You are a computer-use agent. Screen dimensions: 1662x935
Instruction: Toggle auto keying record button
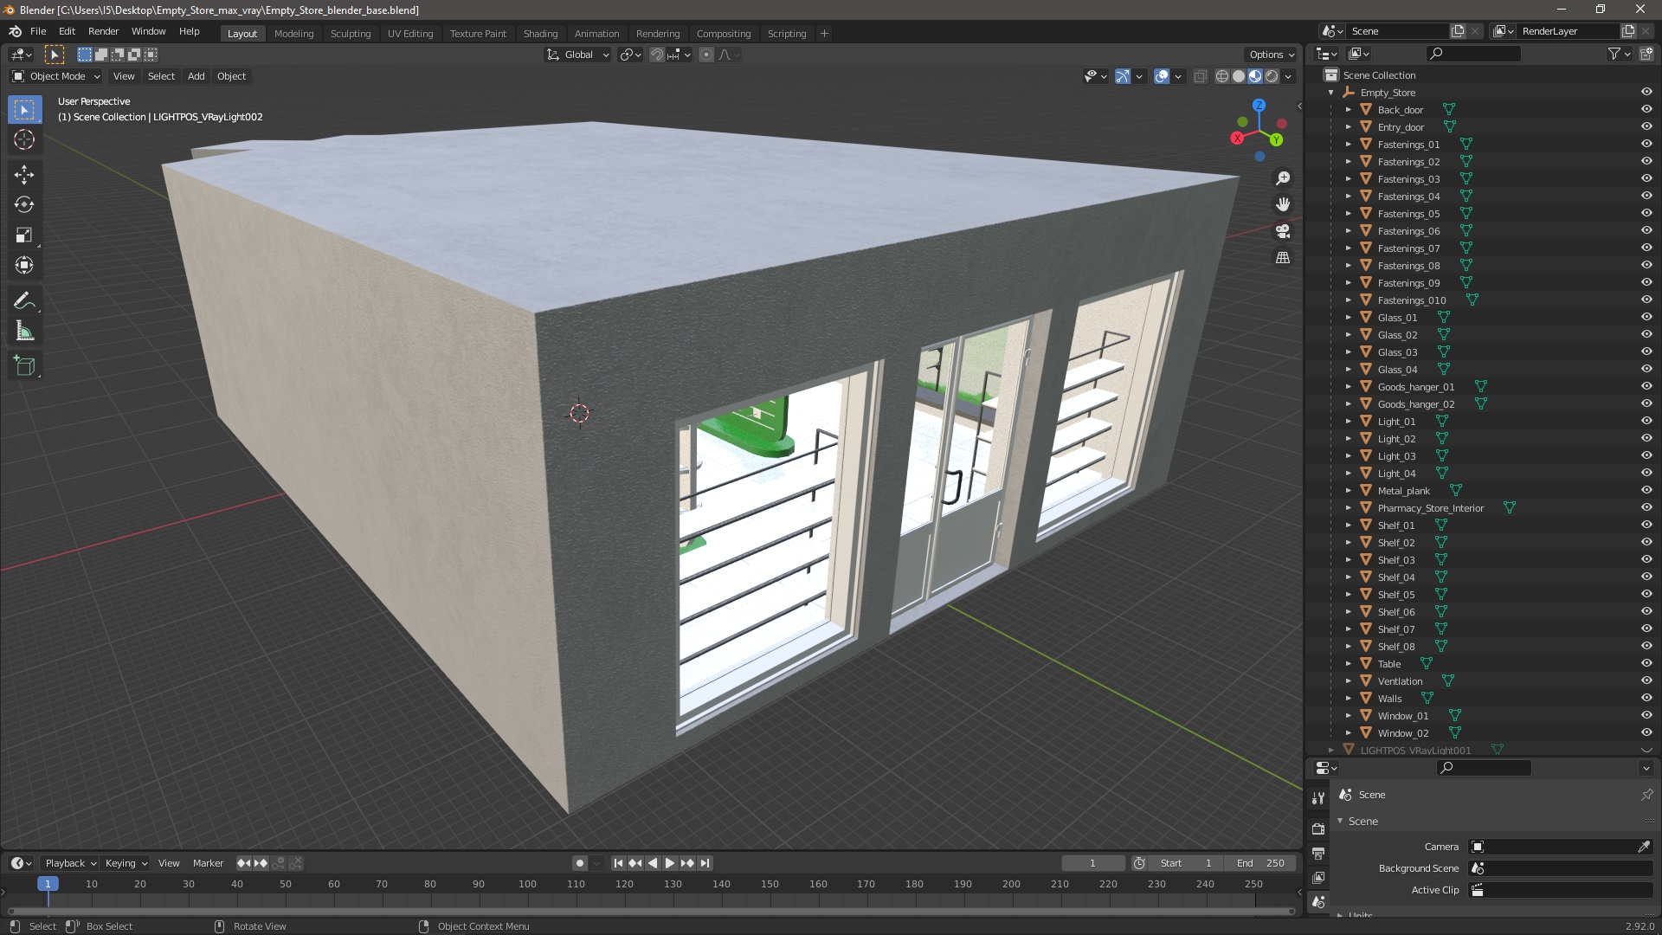(580, 863)
